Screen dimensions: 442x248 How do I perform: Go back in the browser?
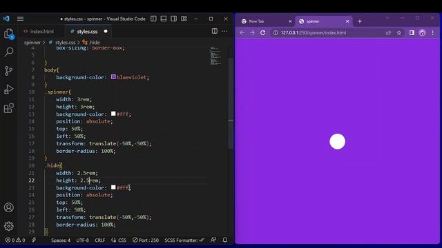242,32
